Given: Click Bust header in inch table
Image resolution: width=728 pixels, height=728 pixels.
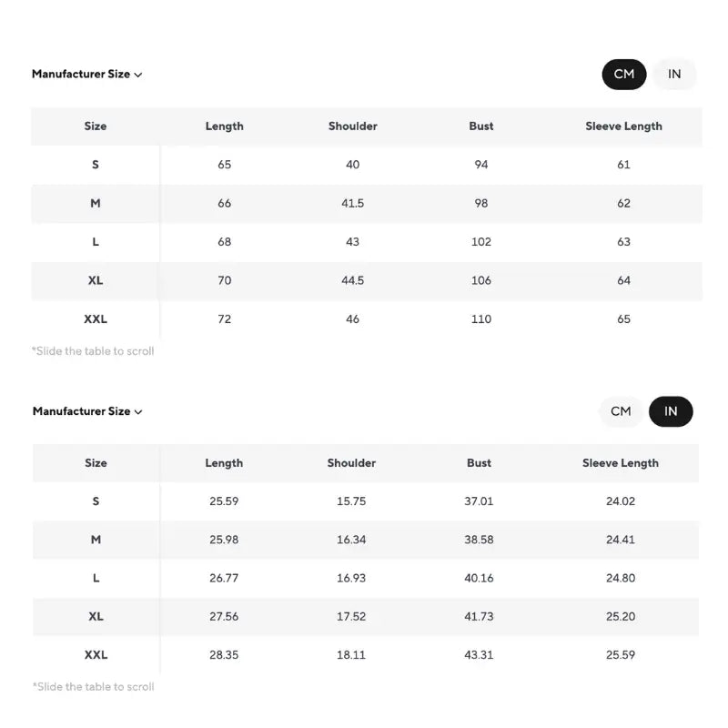Looking at the screenshot, I should [x=479, y=463].
